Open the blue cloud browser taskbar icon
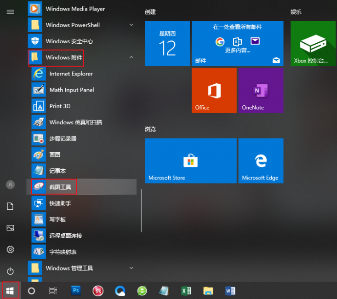This screenshot has width=337, height=299. pos(120,291)
